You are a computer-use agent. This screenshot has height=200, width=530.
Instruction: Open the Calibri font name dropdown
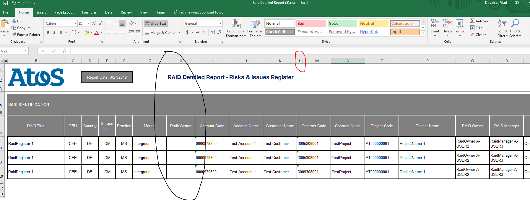75,24
